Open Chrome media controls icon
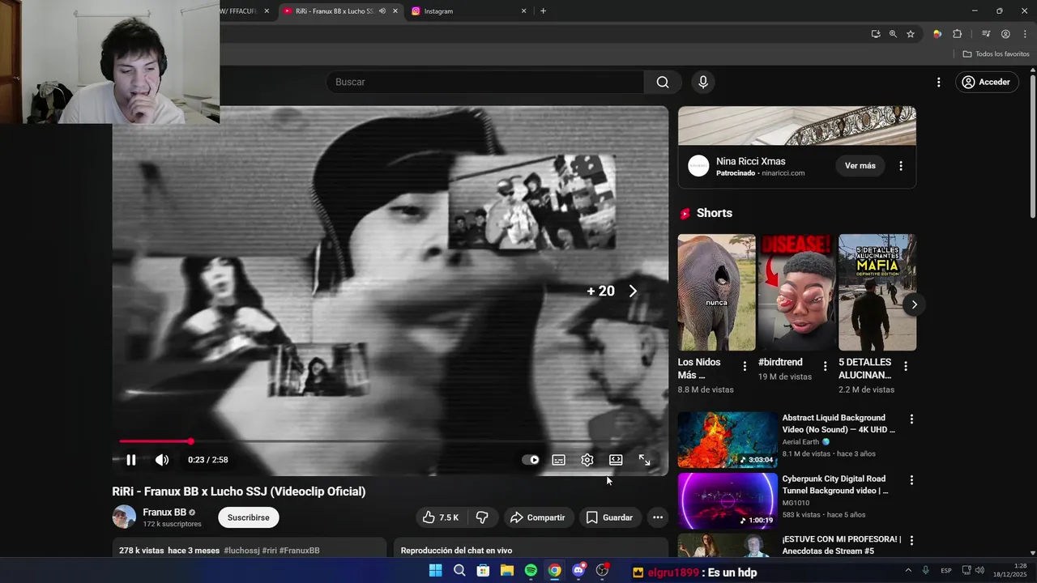Screen dimensions: 1037x583 click(x=986, y=34)
